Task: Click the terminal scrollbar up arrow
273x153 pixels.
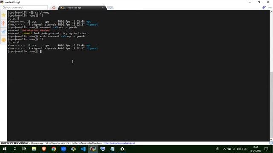Action: [x=271, y=12]
